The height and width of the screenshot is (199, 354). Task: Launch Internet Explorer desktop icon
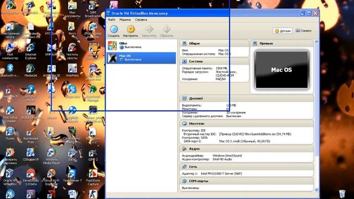30,51
